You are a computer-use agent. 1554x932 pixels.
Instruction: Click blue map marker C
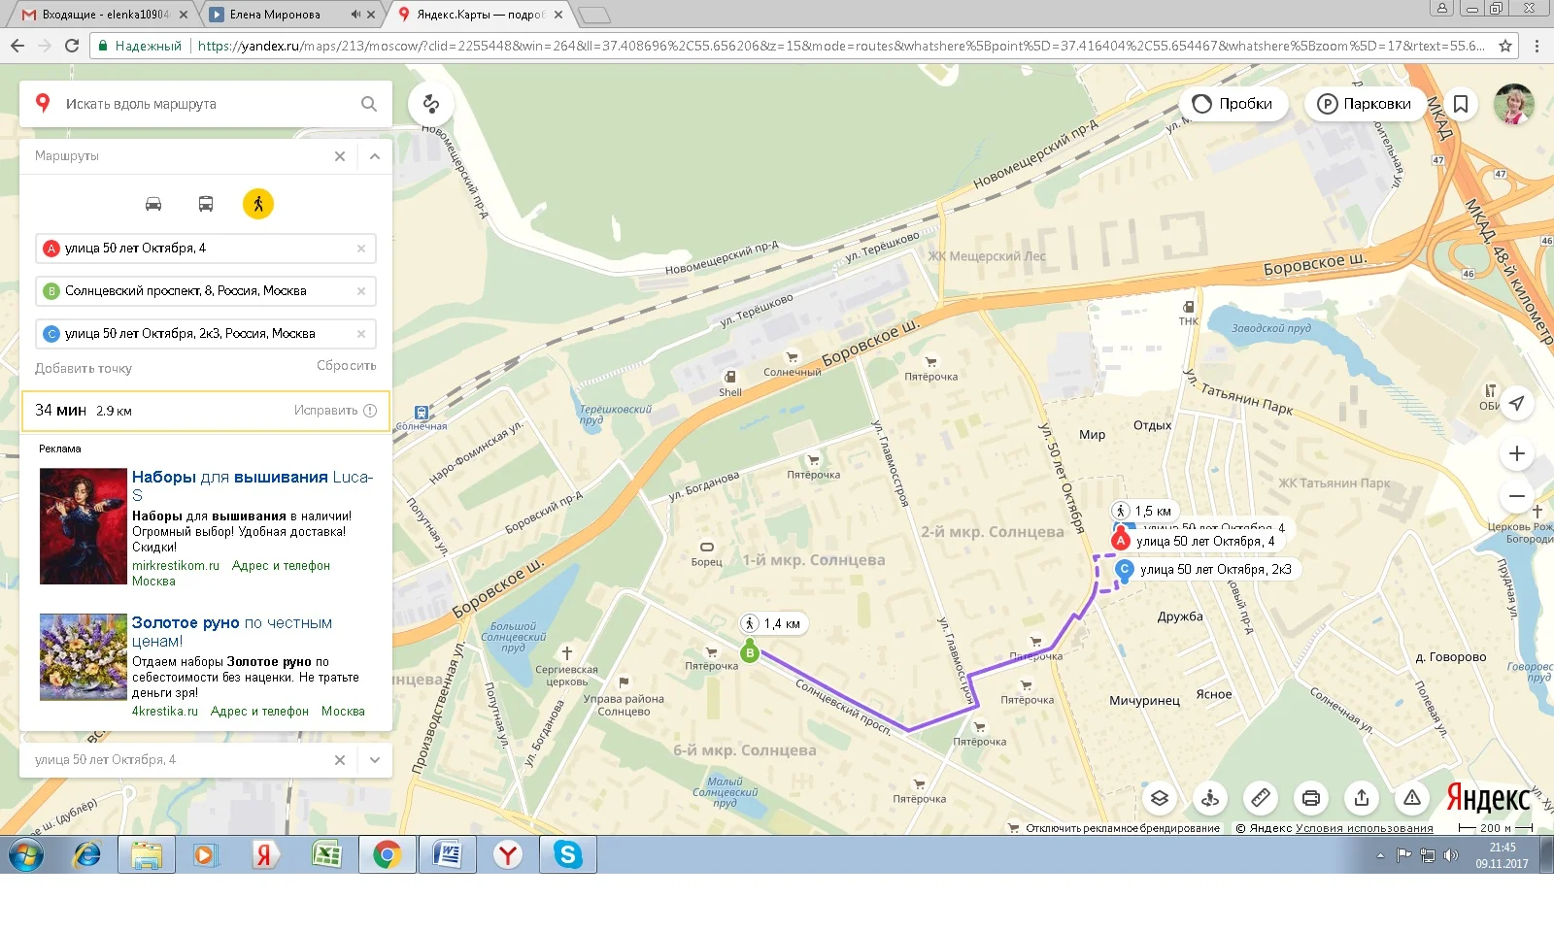pyautogui.click(x=1125, y=570)
